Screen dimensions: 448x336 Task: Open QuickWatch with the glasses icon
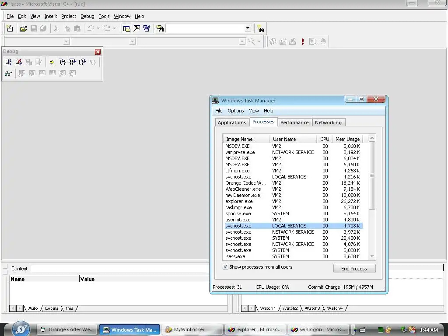pos(8,73)
